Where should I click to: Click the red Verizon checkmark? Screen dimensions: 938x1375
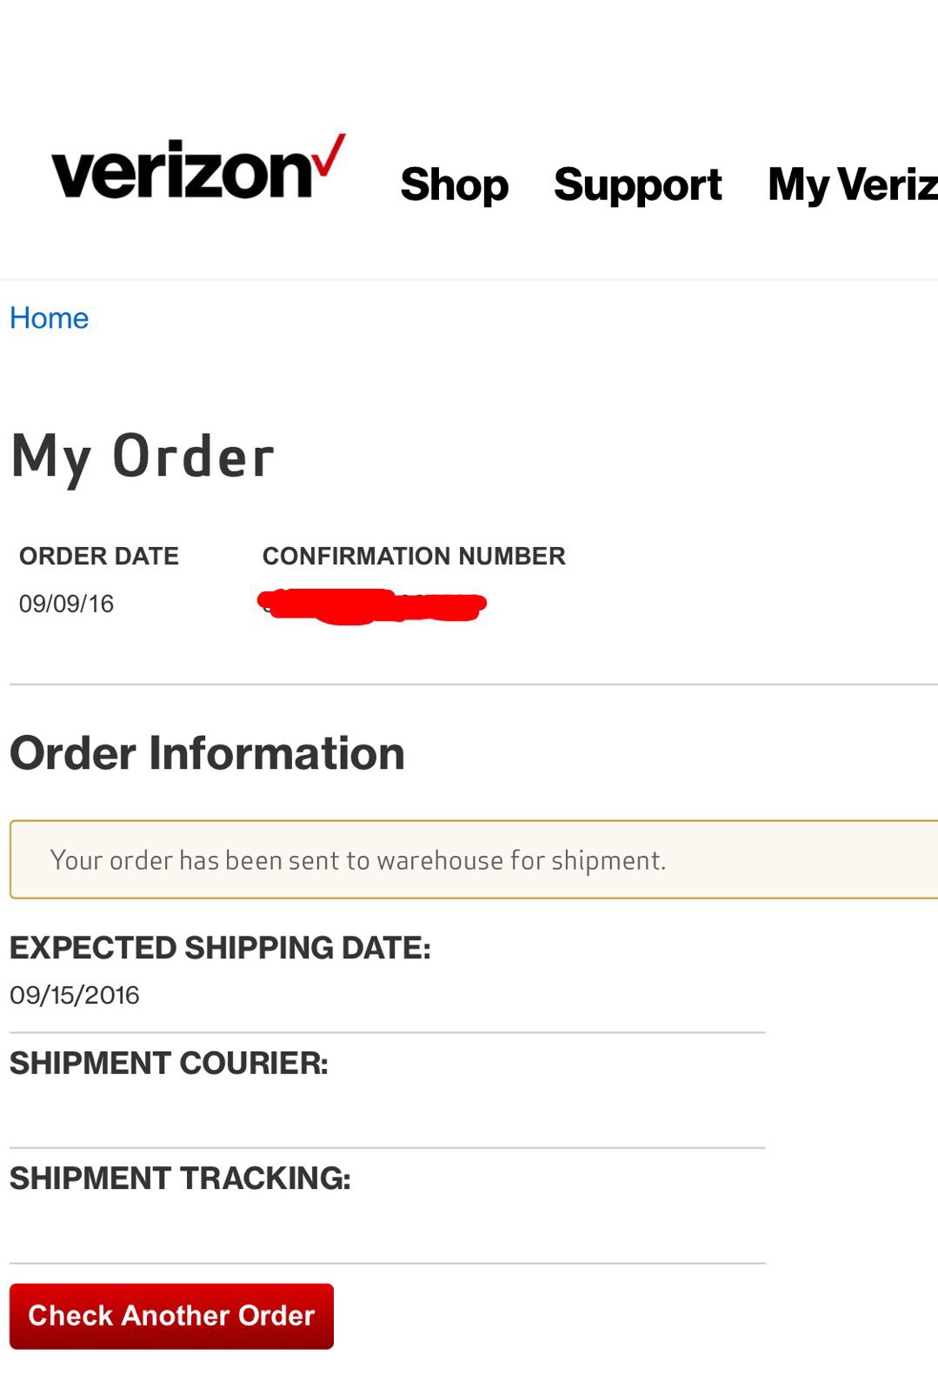[329, 154]
